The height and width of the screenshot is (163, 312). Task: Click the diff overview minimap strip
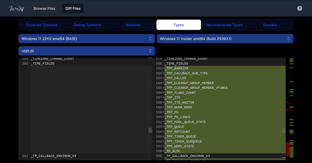click(x=290, y=109)
